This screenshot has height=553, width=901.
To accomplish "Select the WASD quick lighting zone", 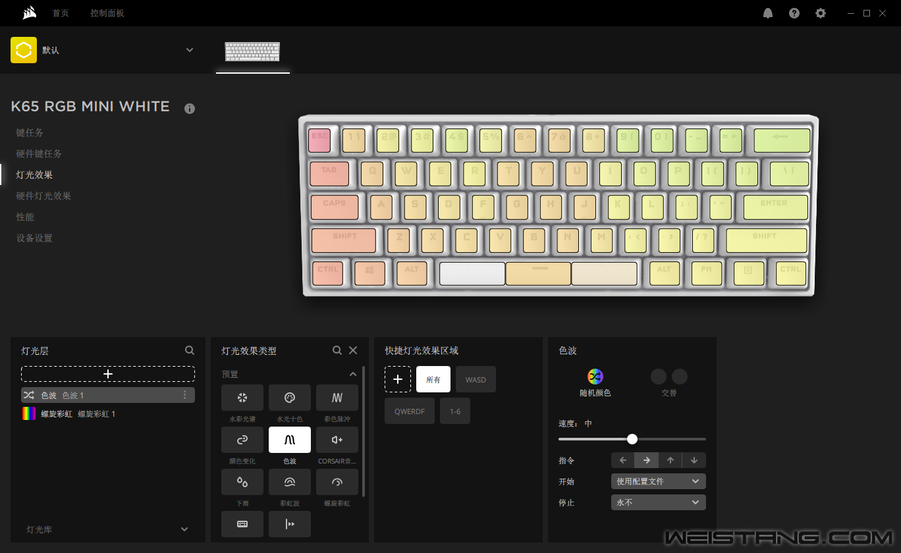I will tap(476, 379).
